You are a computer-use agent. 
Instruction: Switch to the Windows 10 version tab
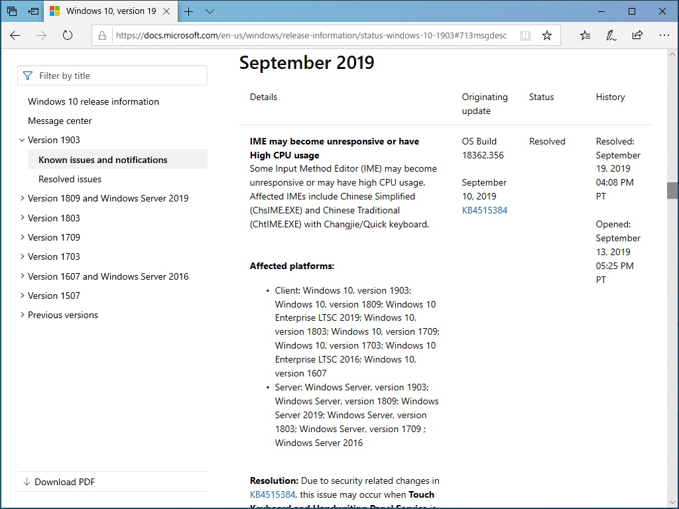point(109,11)
